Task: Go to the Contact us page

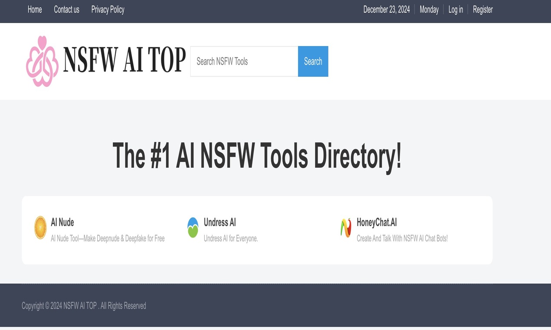Action: pyautogui.click(x=66, y=10)
